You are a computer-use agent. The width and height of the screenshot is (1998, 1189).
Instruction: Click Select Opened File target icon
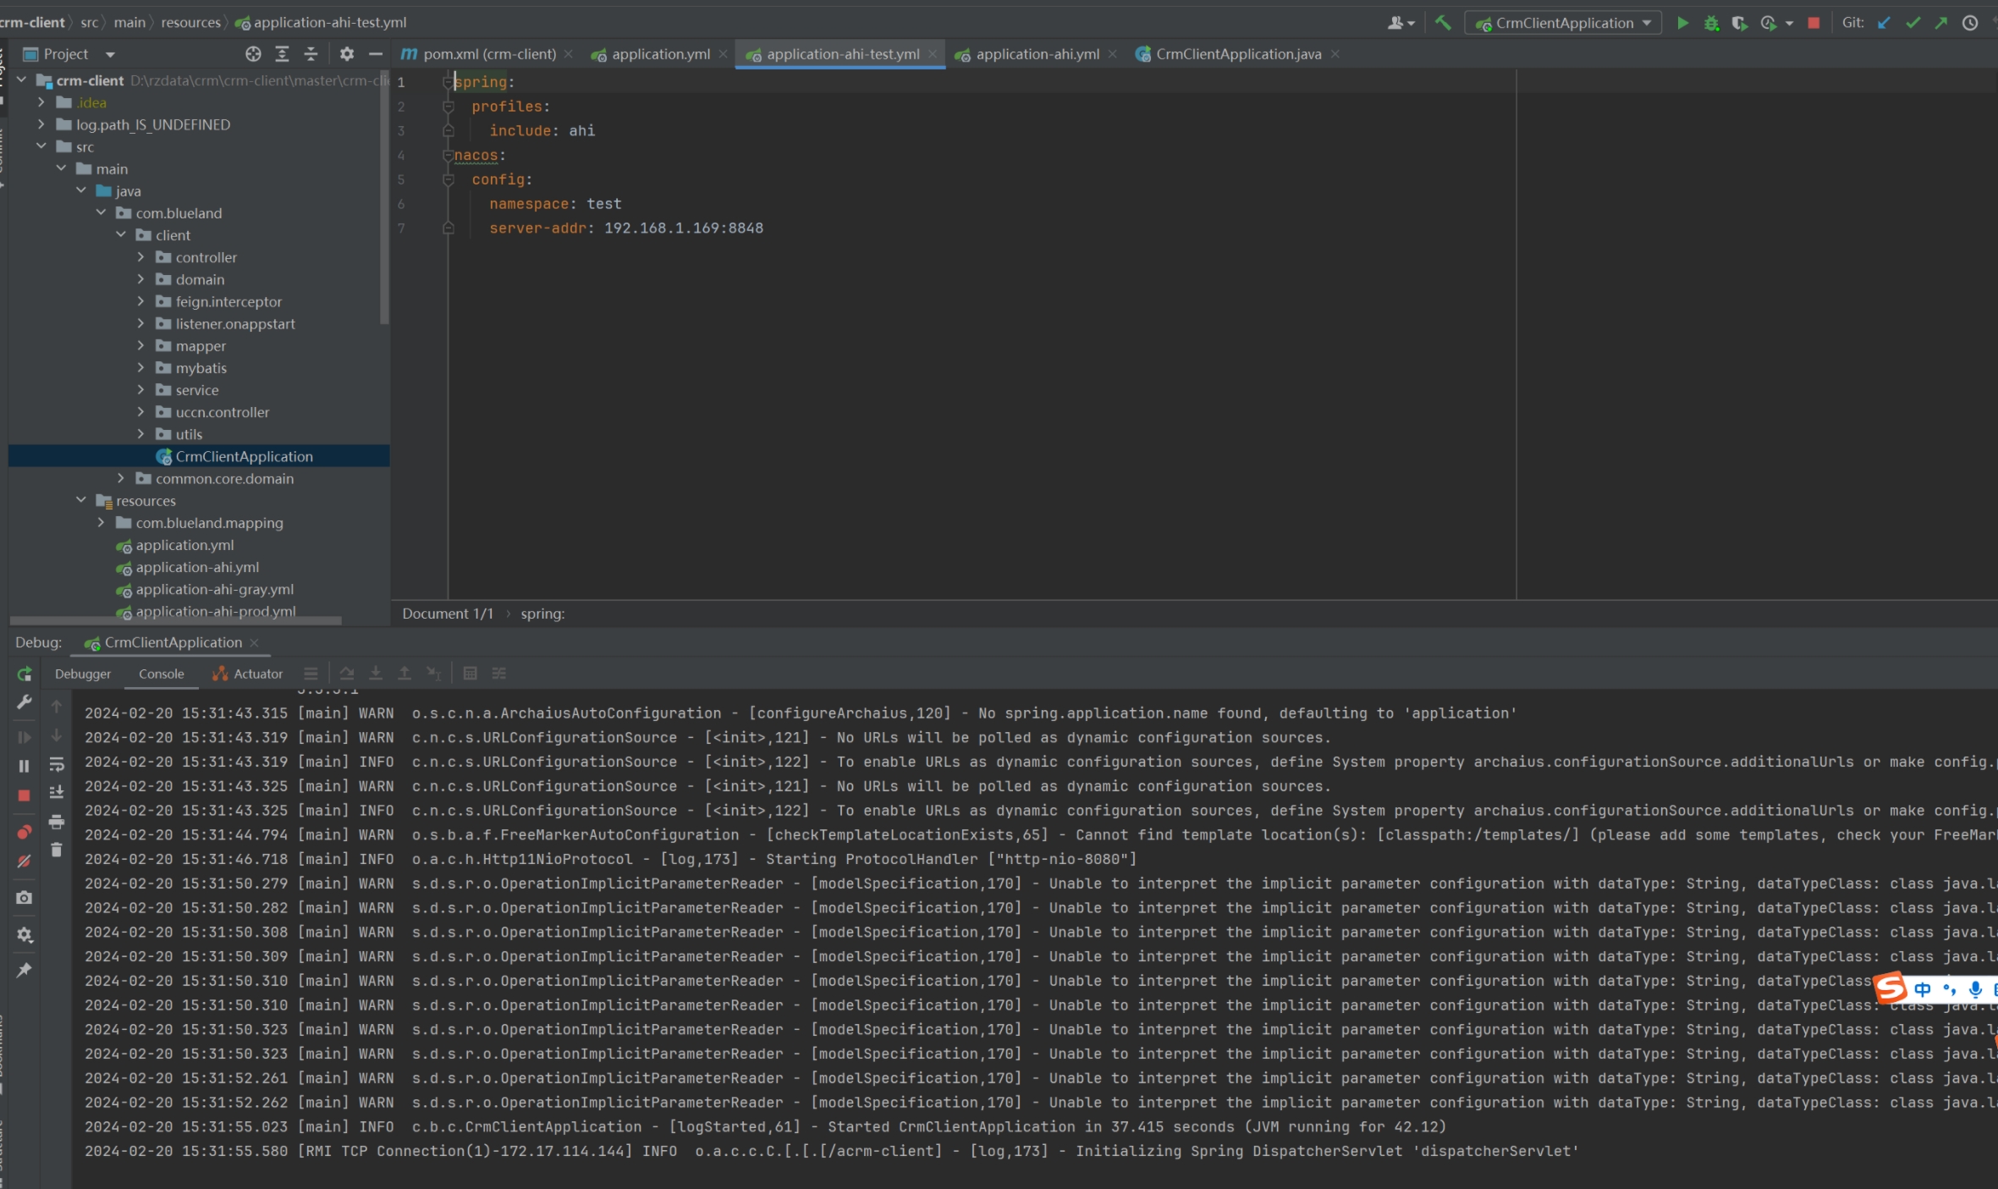click(253, 54)
